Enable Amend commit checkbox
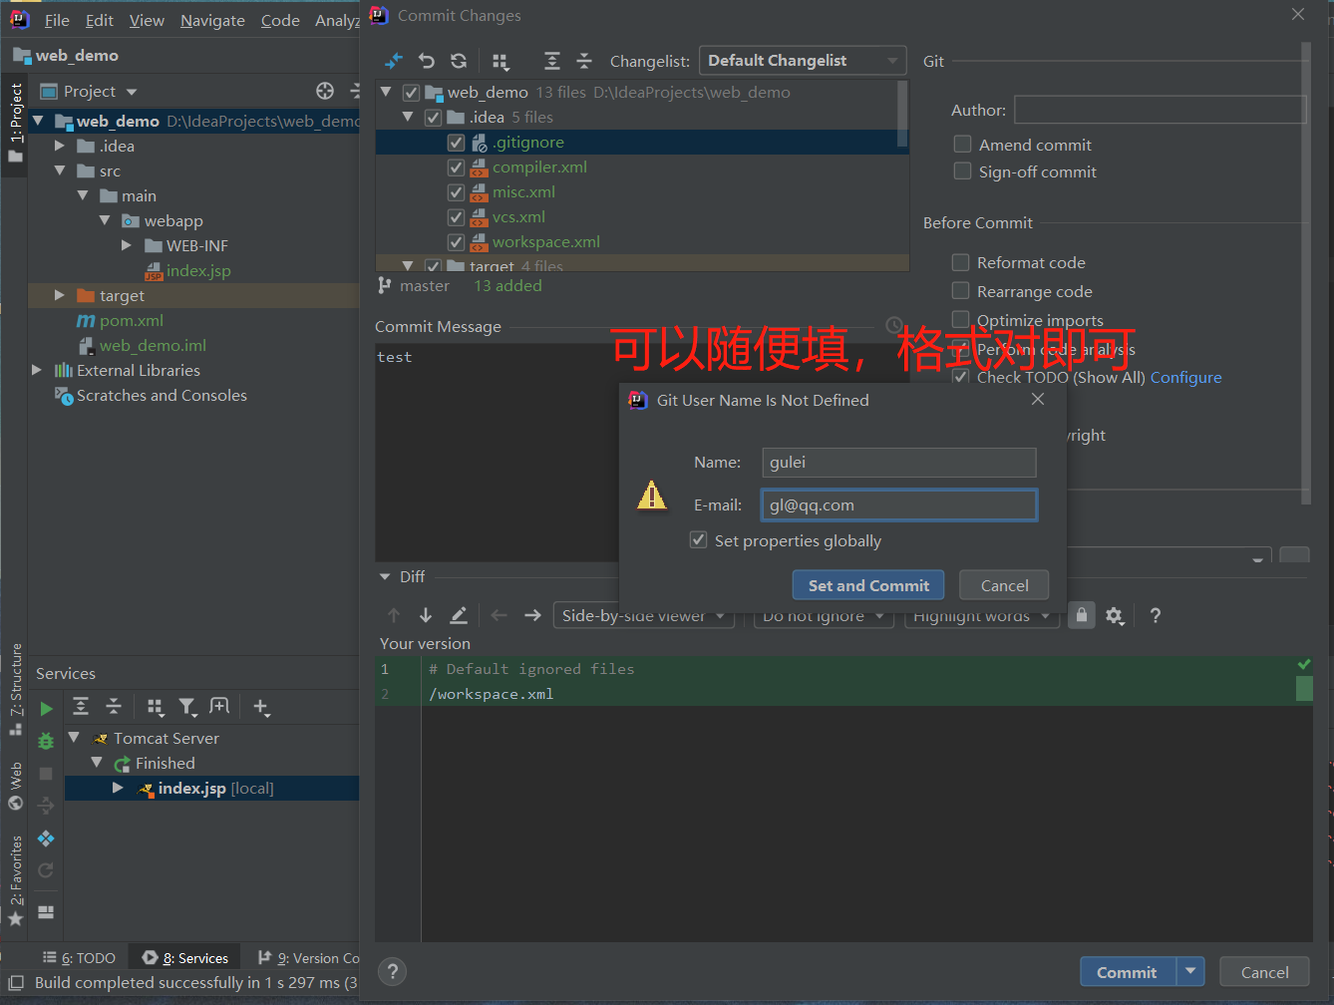Image resolution: width=1334 pixels, height=1005 pixels. tap(962, 145)
